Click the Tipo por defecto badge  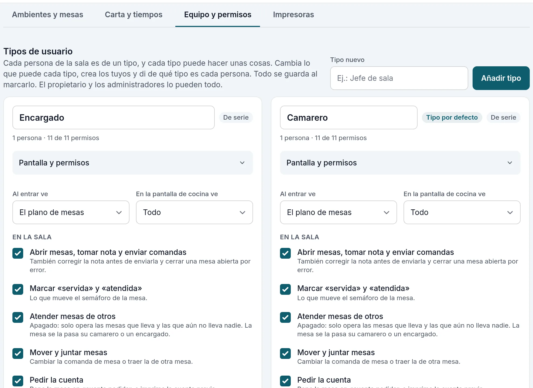[x=452, y=117]
